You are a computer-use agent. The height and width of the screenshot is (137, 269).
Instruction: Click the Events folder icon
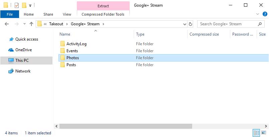tap(62, 51)
